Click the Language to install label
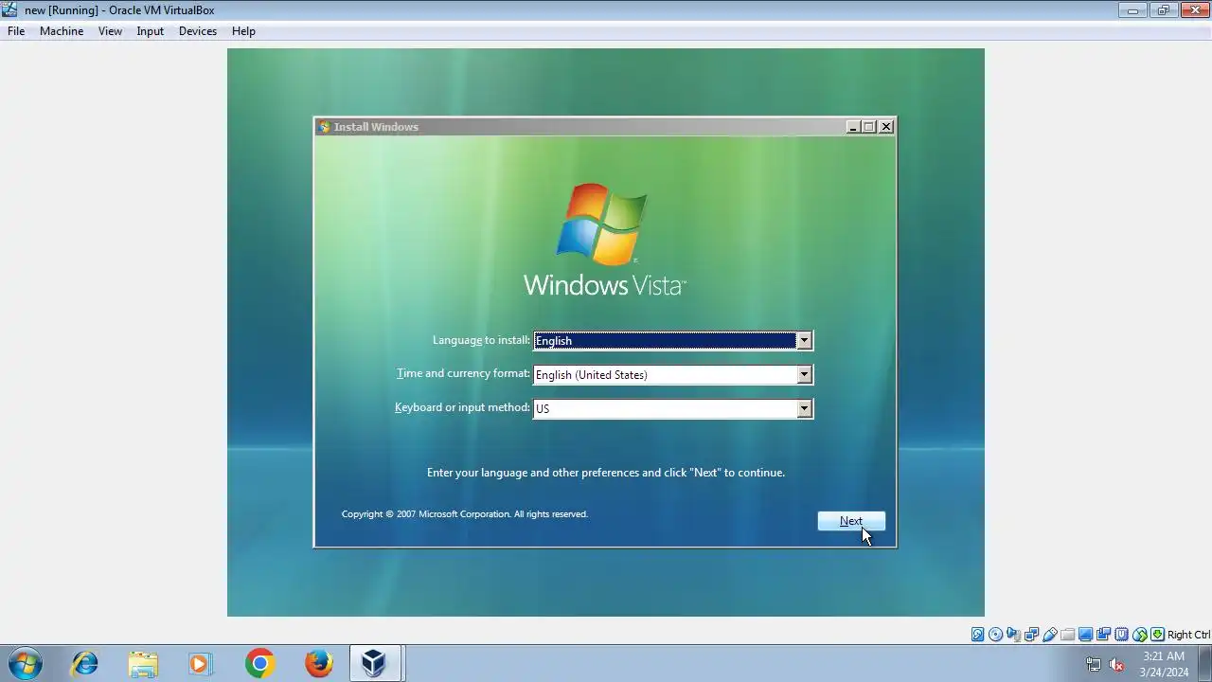The height and width of the screenshot is (682, 1212). [x=481, y=340]
